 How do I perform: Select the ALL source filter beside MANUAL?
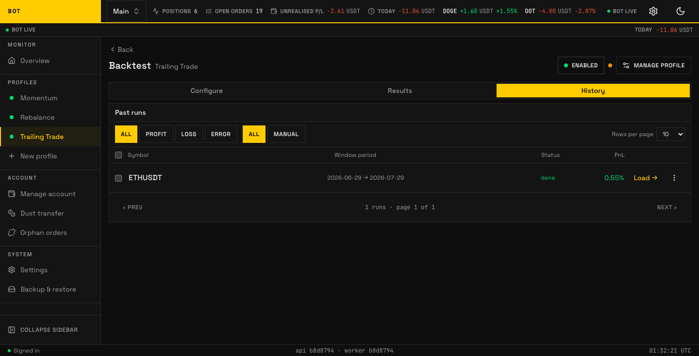pyautogui.click(x=254, y=134)
